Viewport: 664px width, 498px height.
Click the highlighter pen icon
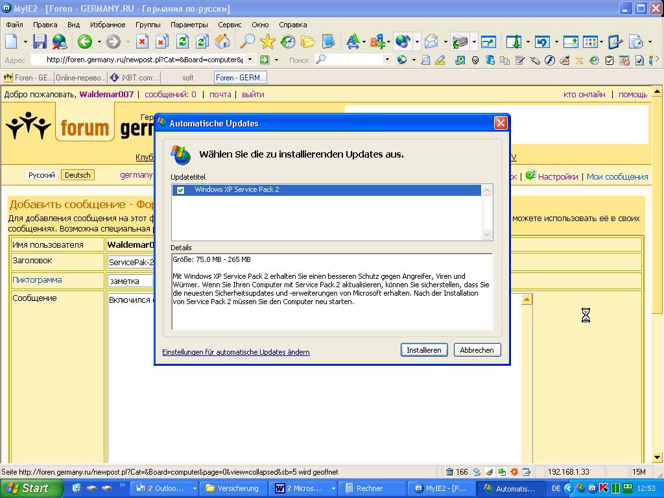(440, 60)
